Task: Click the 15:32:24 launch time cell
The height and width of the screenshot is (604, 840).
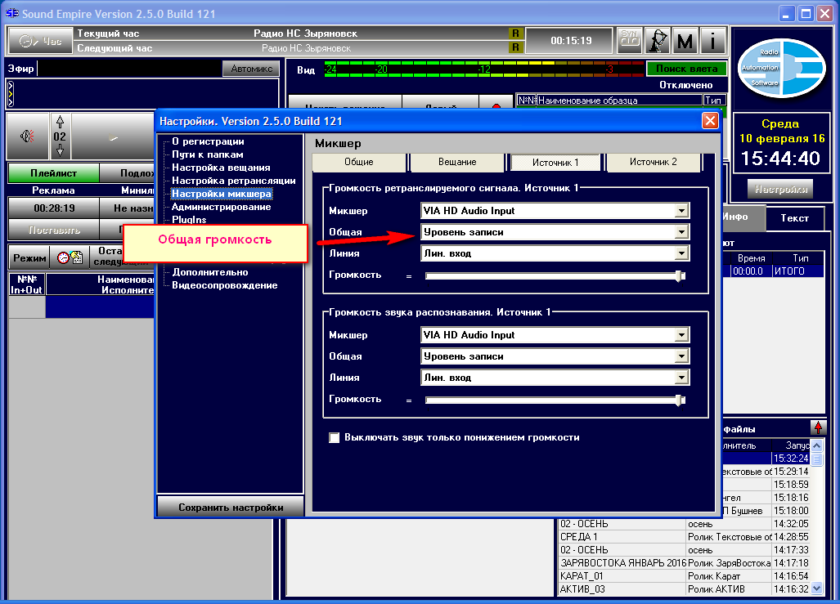Action: [791, 459]
